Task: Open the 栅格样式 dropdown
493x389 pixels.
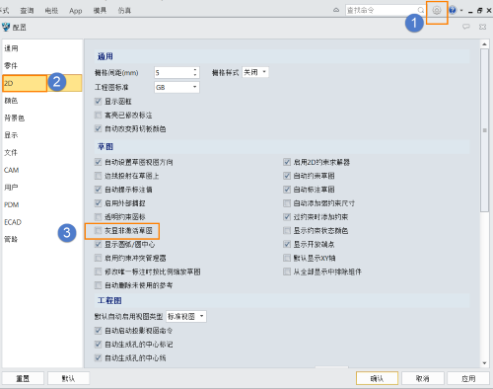Action: click(x=255, y=72)
